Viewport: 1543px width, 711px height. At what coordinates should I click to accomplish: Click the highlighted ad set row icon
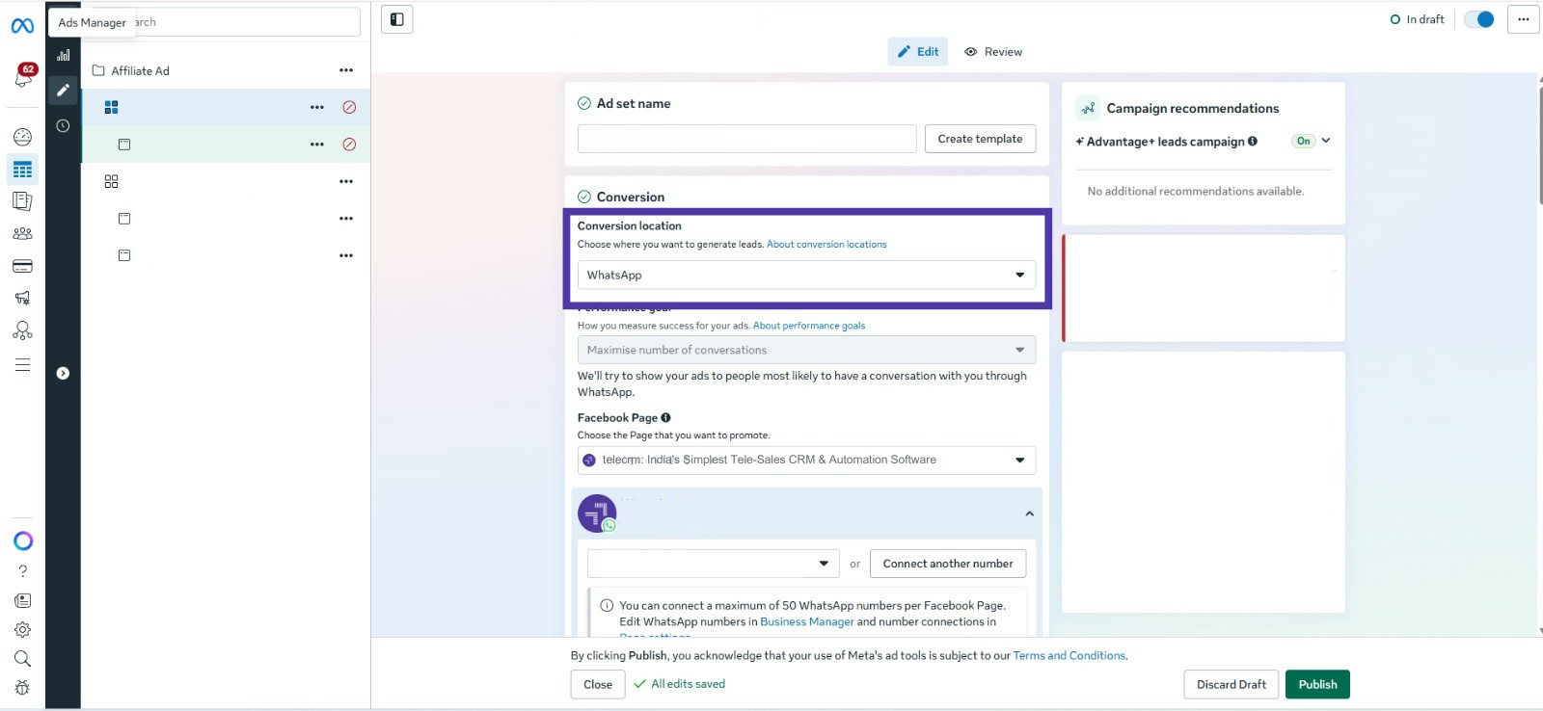pos(124,145)
